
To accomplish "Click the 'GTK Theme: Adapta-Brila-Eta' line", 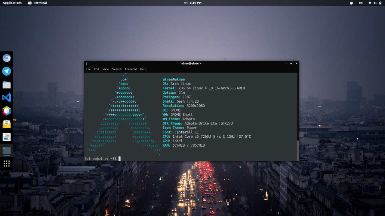I will click(x=199, y=123).
